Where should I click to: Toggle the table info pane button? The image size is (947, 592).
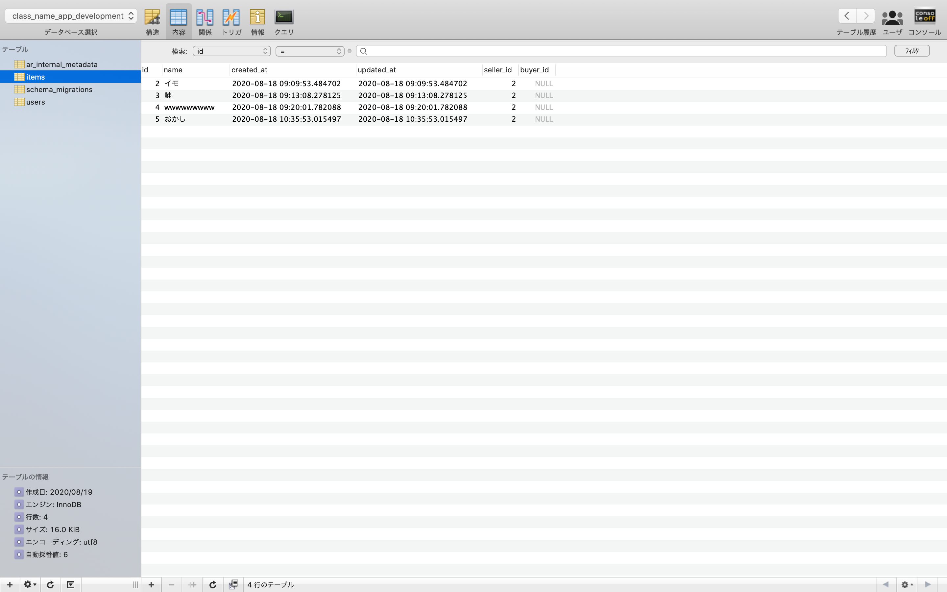(x=70, y=584)
